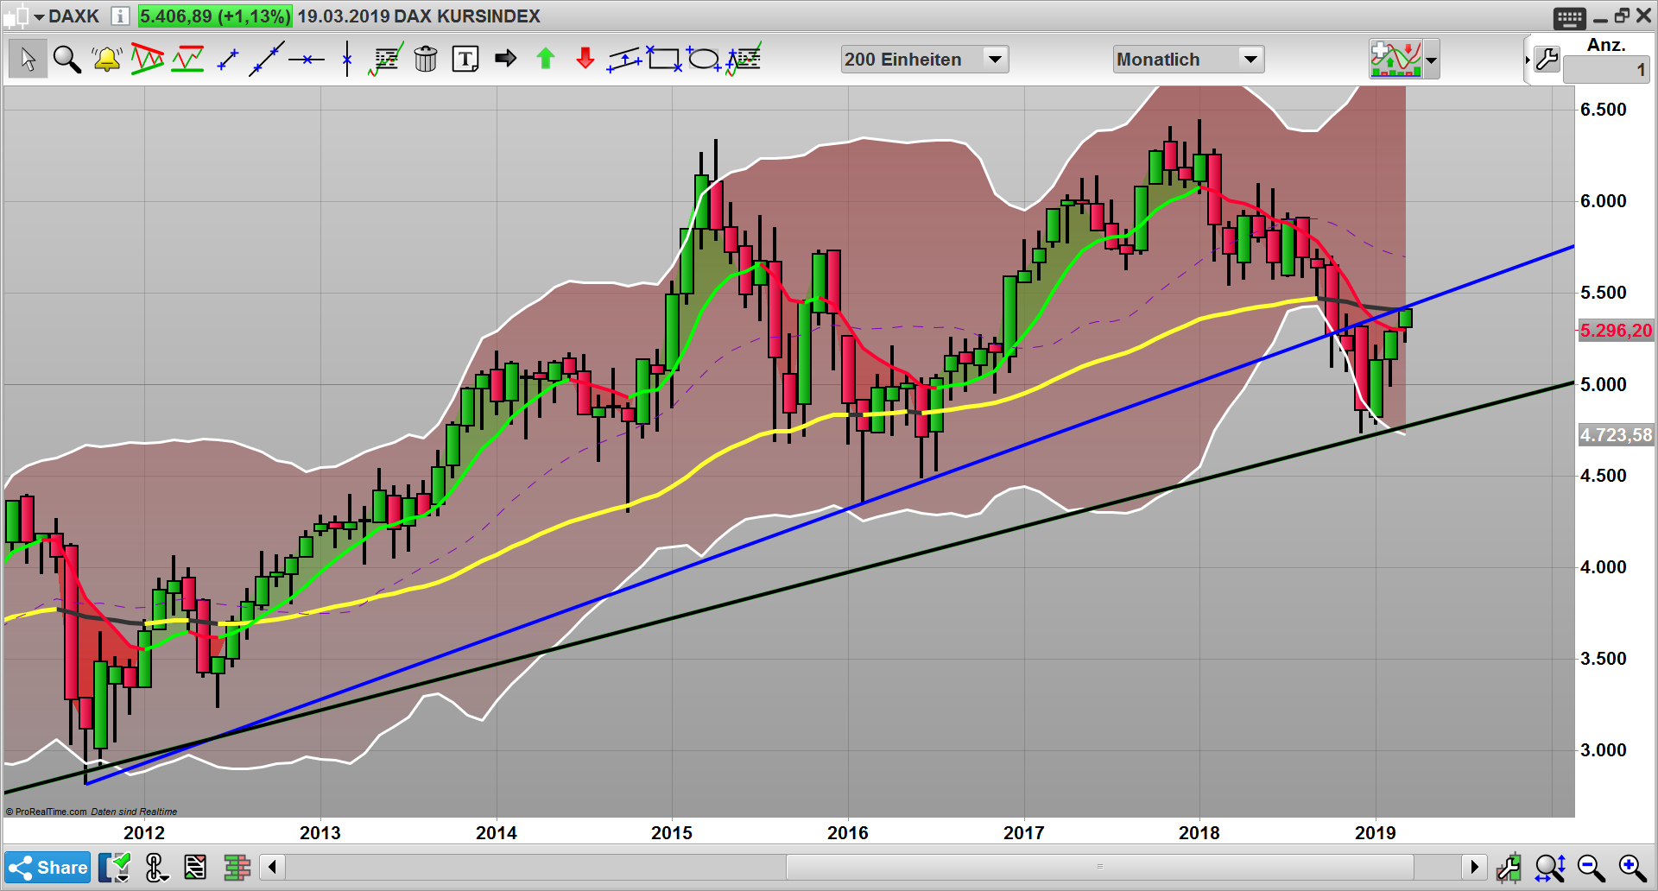Activate the magnifying glass zoom tool
The width and height of the screenshot is (1658, 891).
(67, 59)
